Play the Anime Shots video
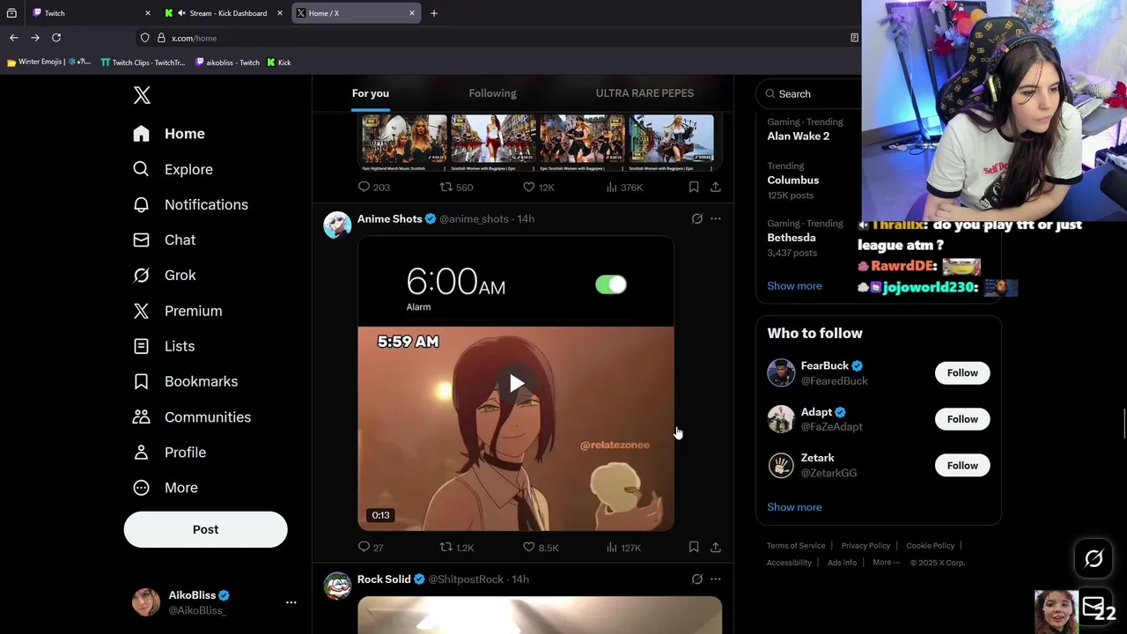Viewport: 1127px width, 634px height. (516, 383)
